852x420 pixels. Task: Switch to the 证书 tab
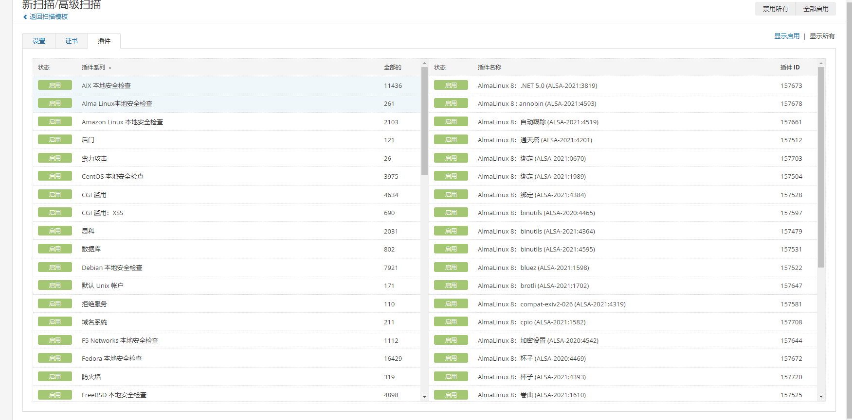click(72, 41)
